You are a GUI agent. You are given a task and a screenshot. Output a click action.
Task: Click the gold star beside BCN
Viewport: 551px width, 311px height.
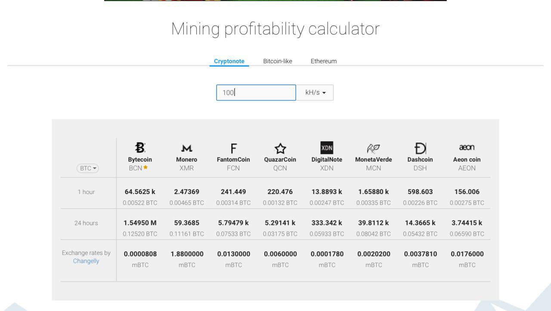point(145,168)
